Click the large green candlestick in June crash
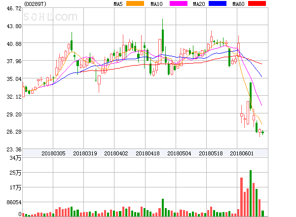The width and height of the screenshot is (296, 217). pos(251,96)
